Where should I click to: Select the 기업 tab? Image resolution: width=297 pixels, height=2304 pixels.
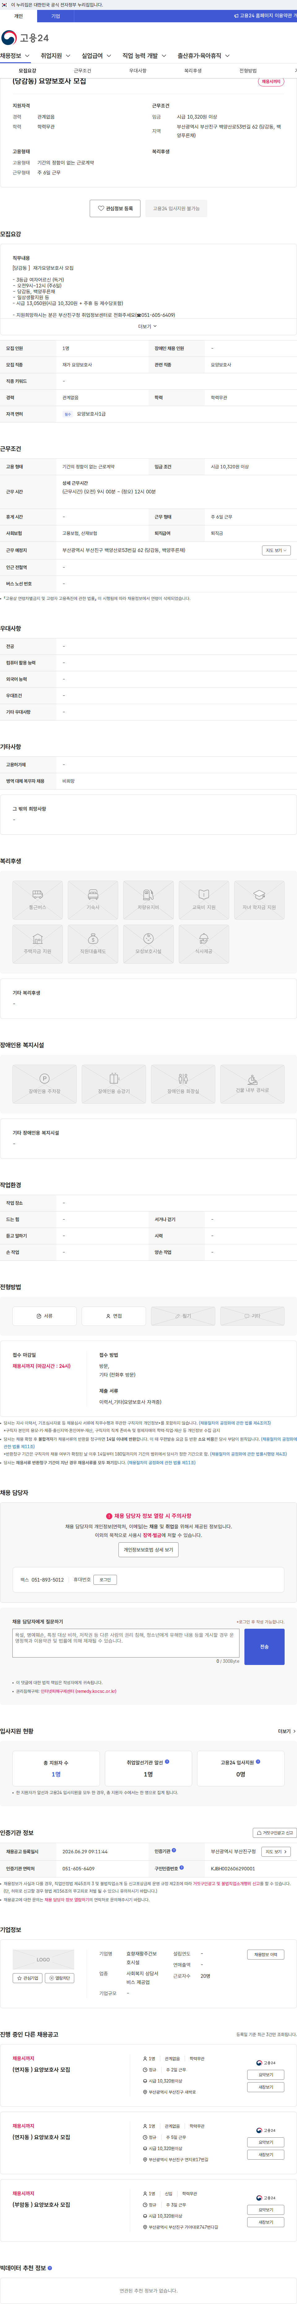click(x=55, y=16)
